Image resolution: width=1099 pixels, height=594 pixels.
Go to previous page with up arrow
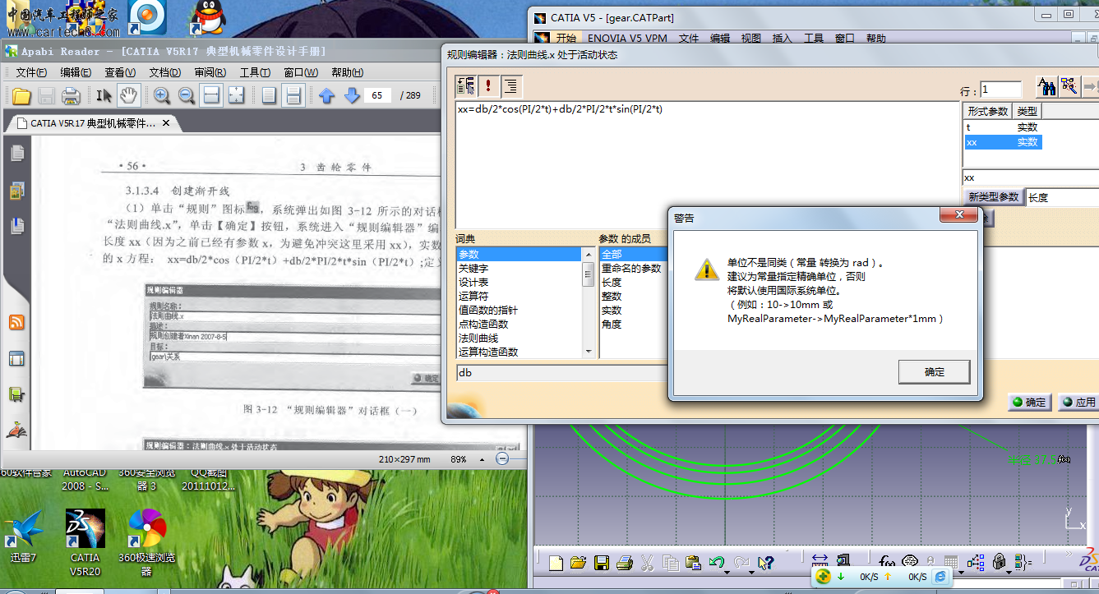tap(327, 95)
